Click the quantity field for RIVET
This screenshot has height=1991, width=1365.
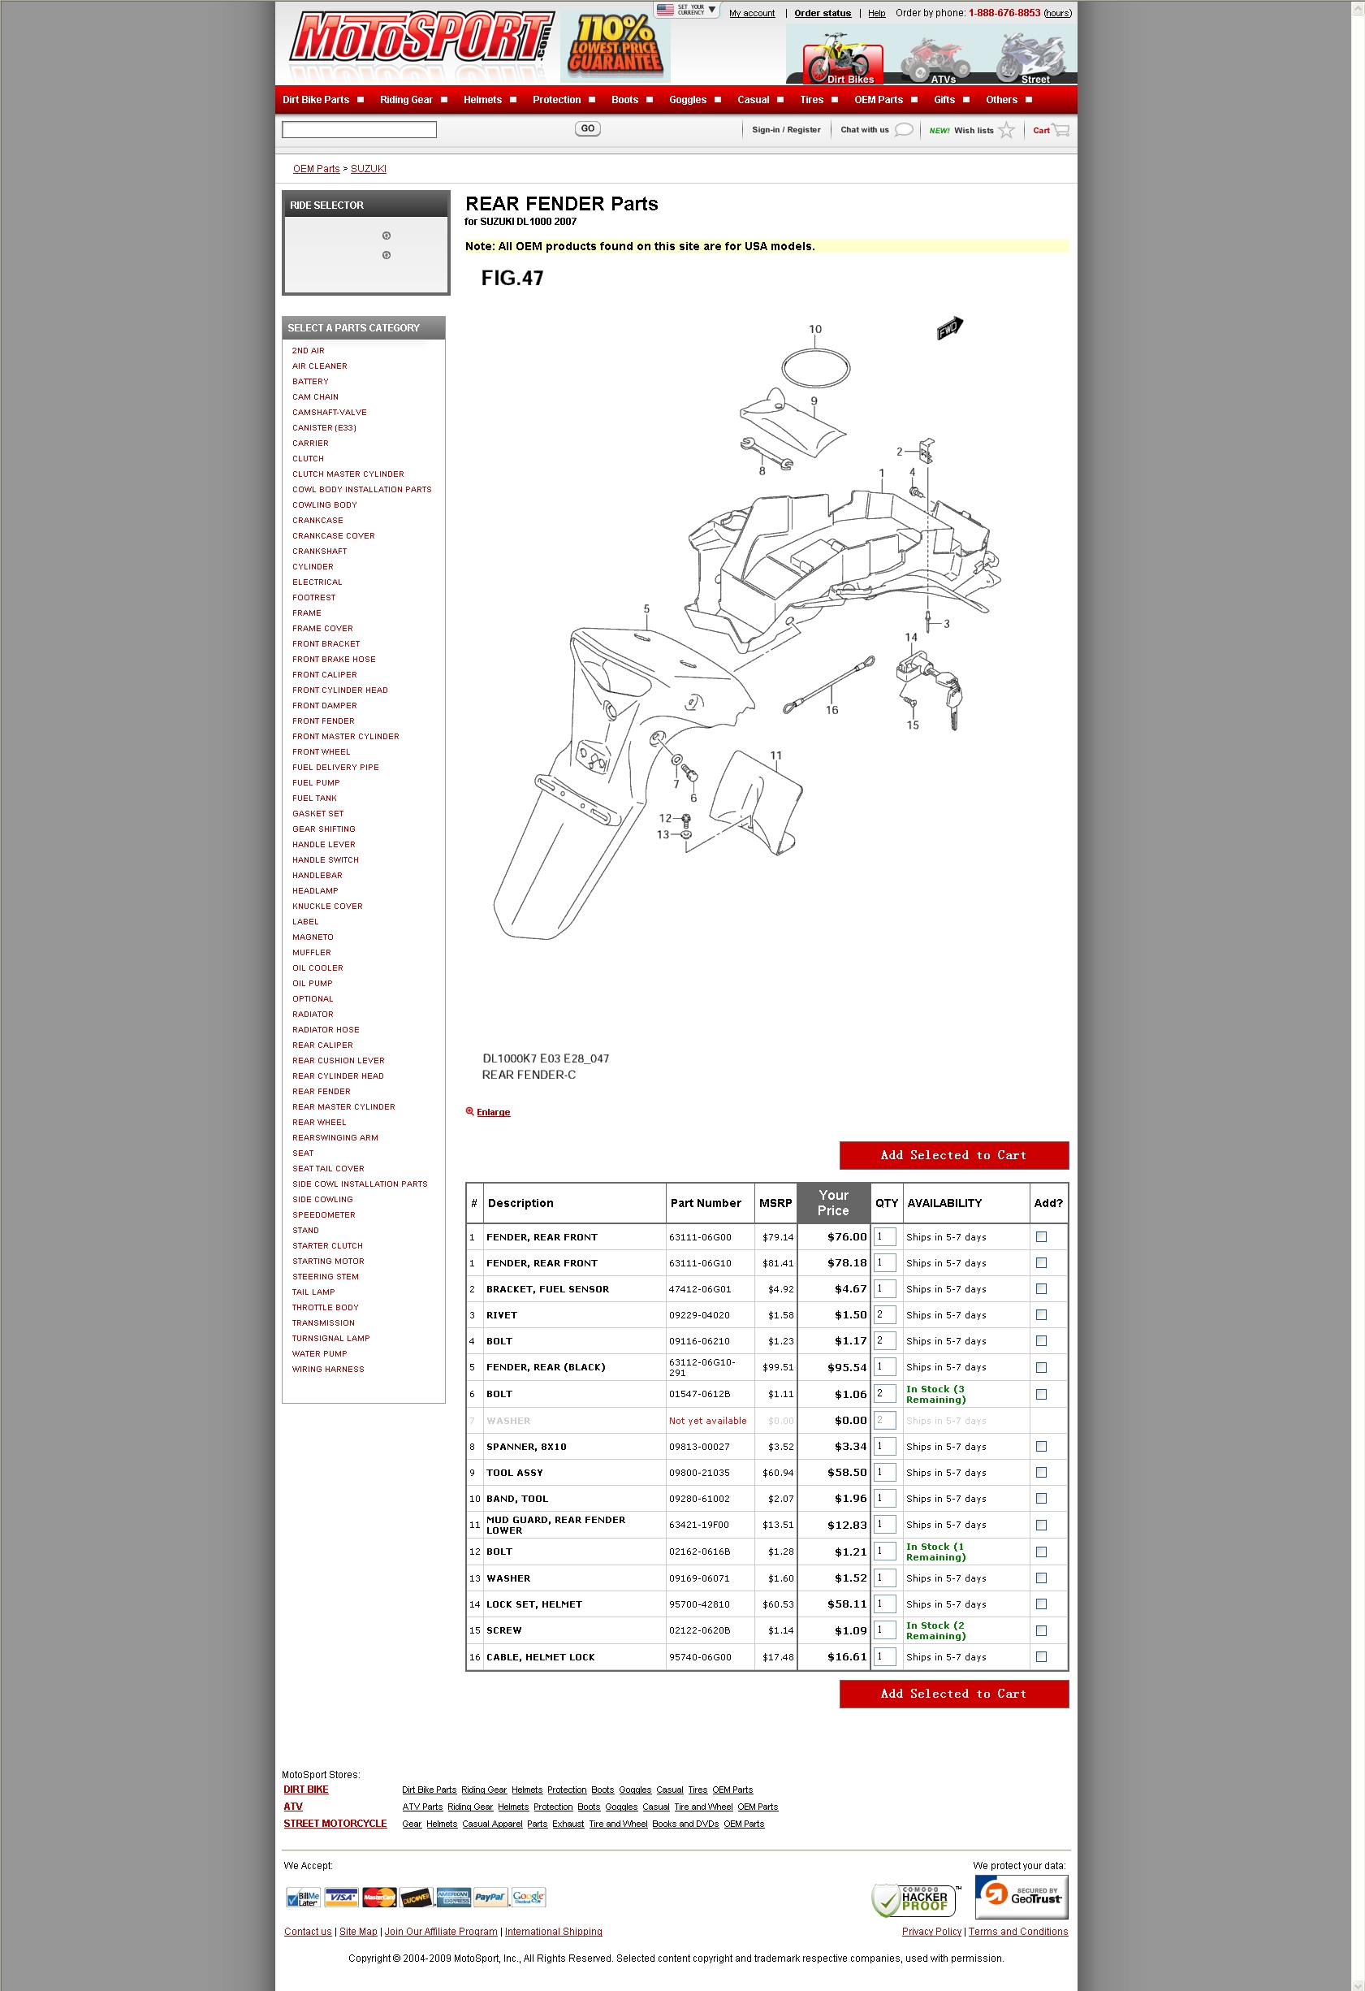(884, 1315)
